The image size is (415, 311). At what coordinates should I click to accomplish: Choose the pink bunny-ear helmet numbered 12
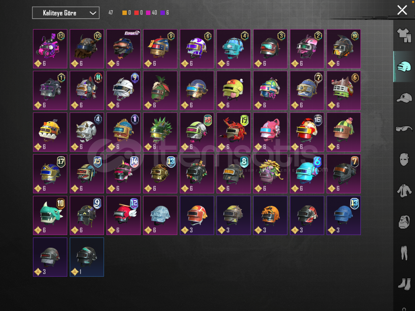[x=50, y=49]
